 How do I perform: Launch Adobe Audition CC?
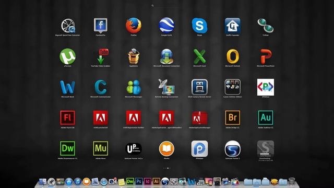[266, 118]
